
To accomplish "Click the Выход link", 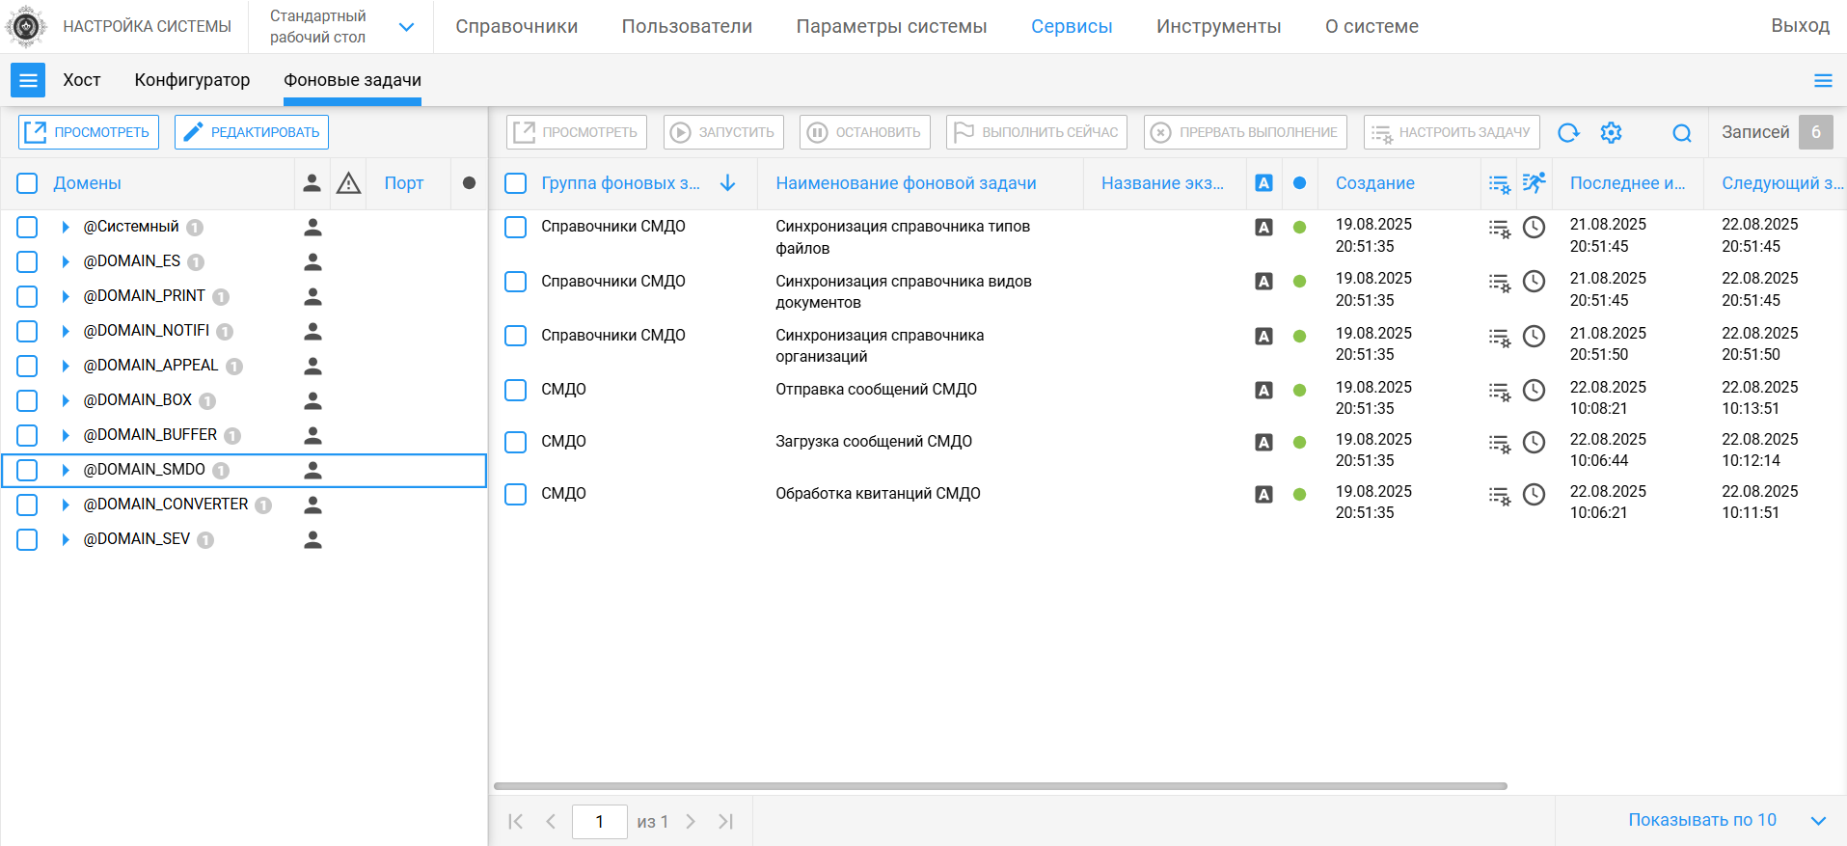I will pos(1799,26).
